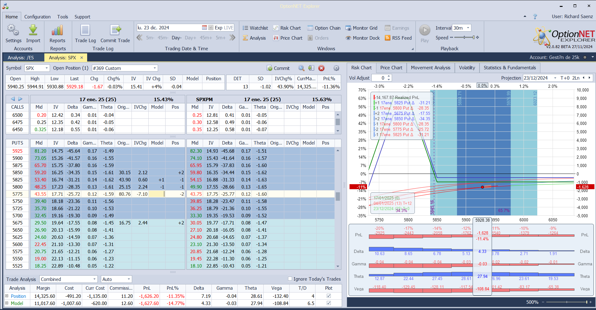The image size is (596, 310).
Task: Open the Monitor Grid window
Action: click(x=361, y=28)
